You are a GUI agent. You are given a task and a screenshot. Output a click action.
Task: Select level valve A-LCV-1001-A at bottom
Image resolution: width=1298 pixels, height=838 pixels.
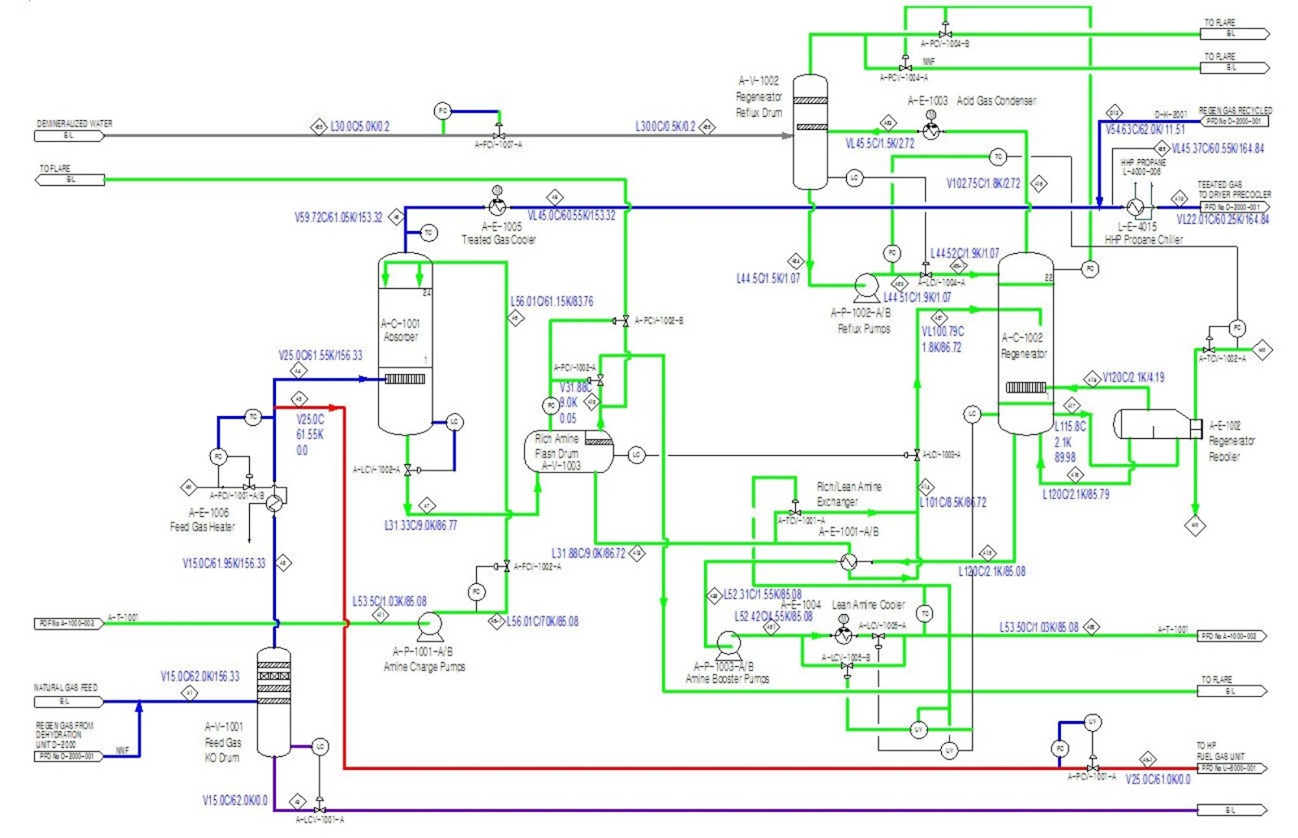tap(320, 807)
